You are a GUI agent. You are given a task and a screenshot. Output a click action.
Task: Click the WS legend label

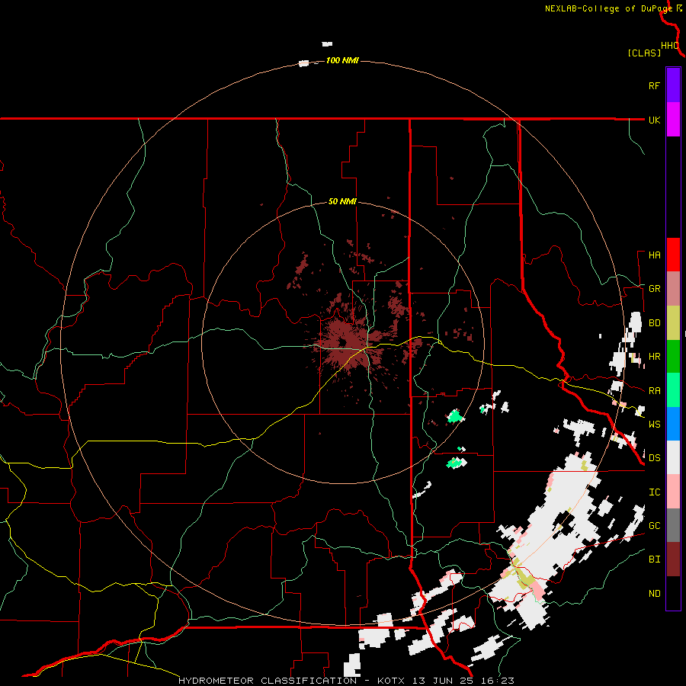[654, 425]
